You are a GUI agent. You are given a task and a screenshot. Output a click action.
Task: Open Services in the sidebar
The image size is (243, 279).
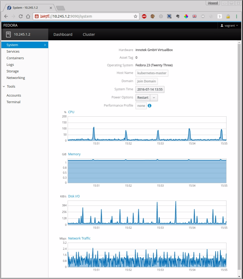[x=13, y=51]
